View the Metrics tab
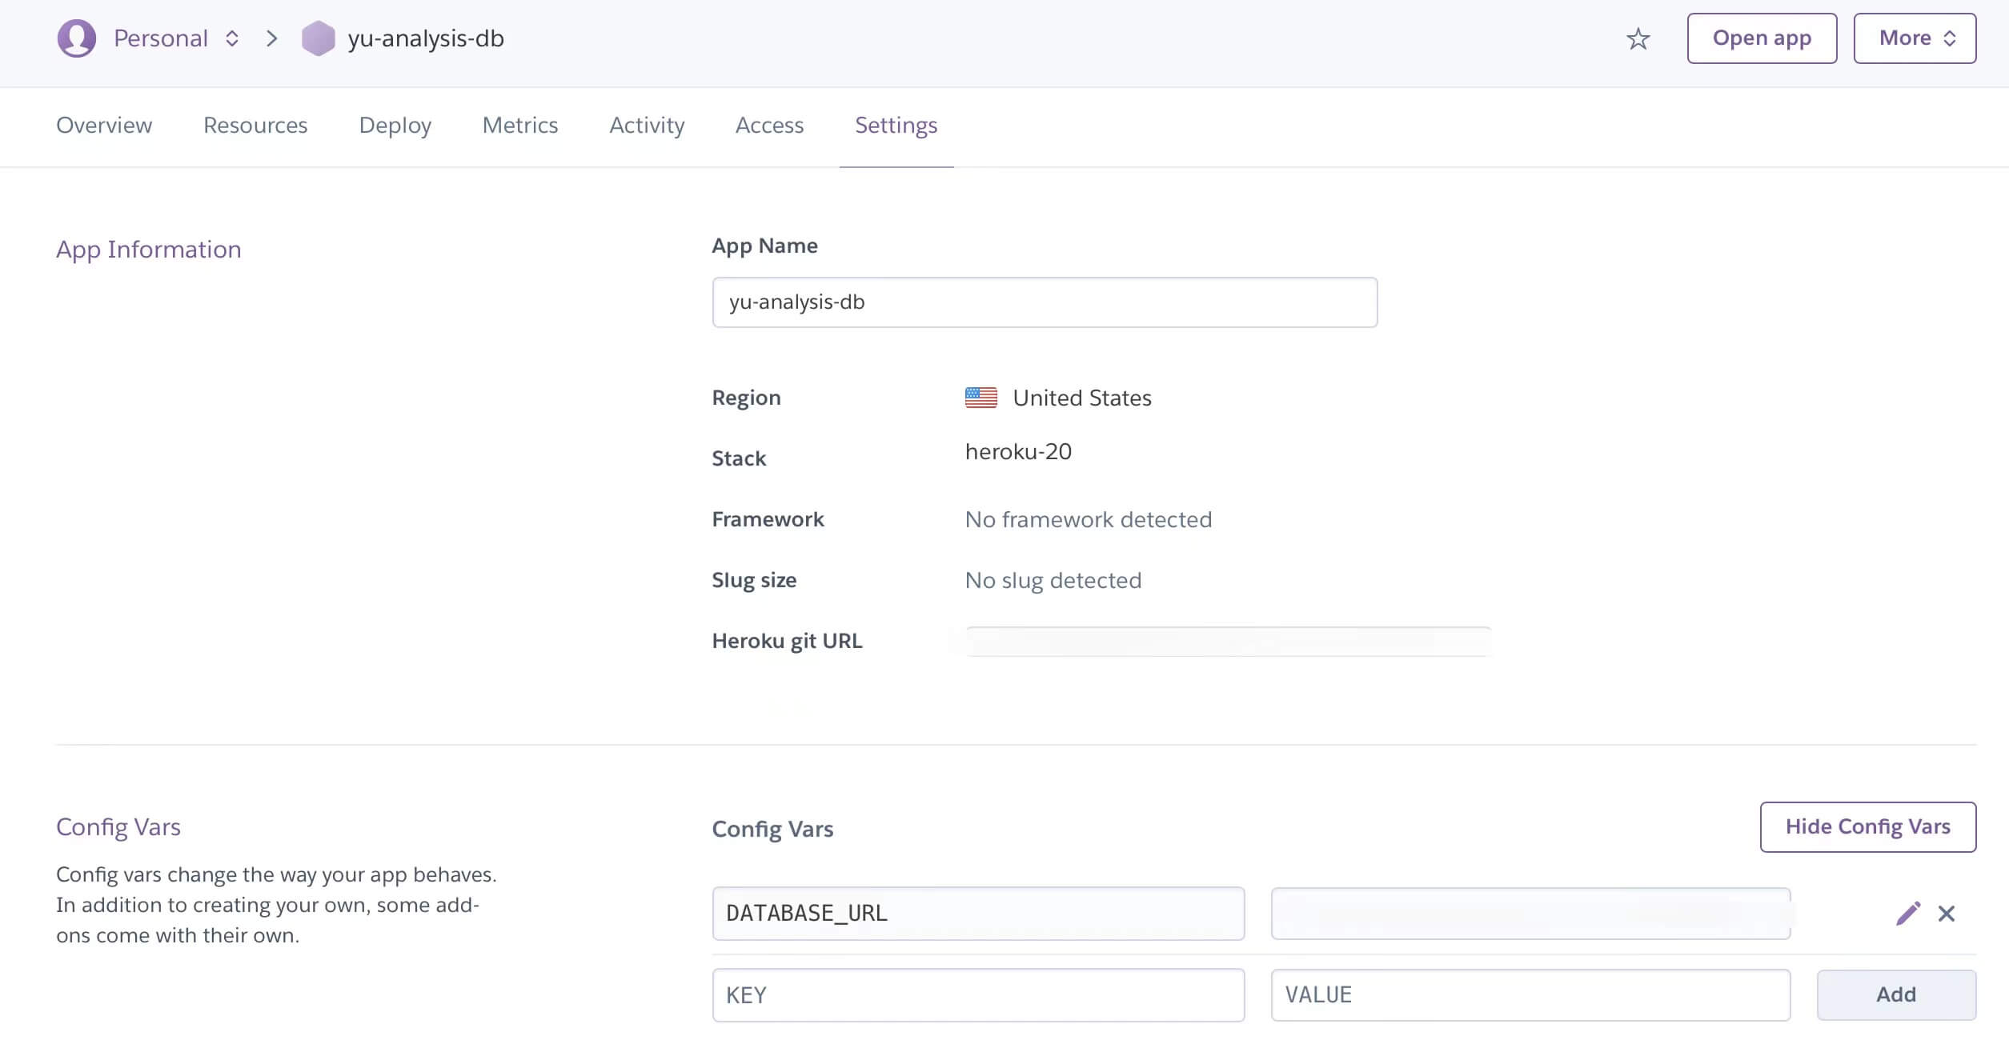The width and height of the screenshot is (2009, 1048). point(520,126)
